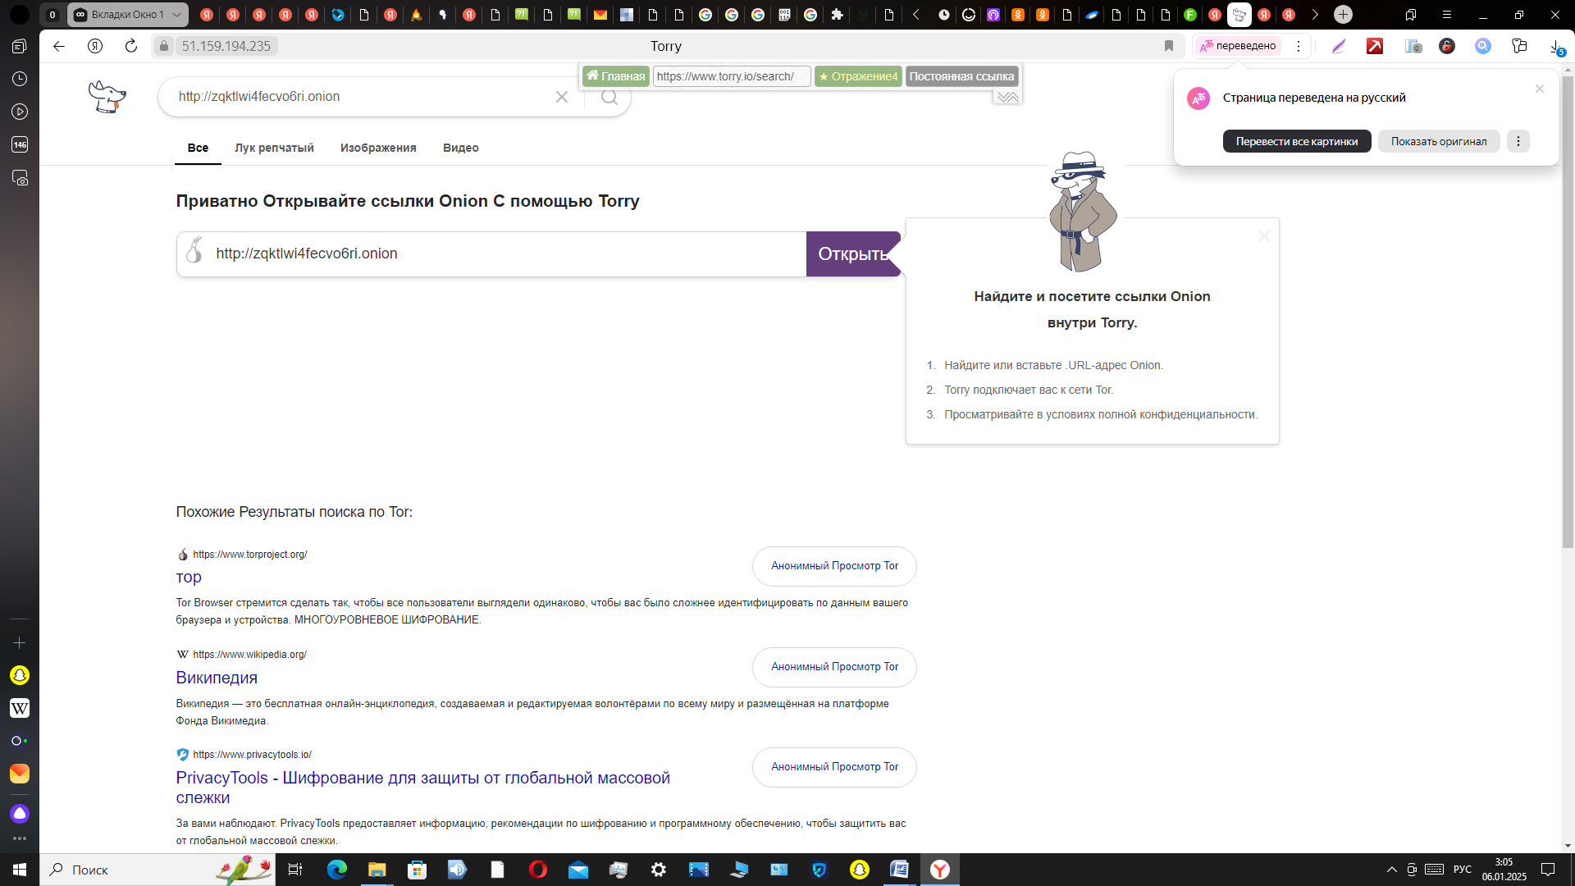Click the sidebar plus add icon
This screenshot has height=886, width=1575.
(x=20, y=643)
